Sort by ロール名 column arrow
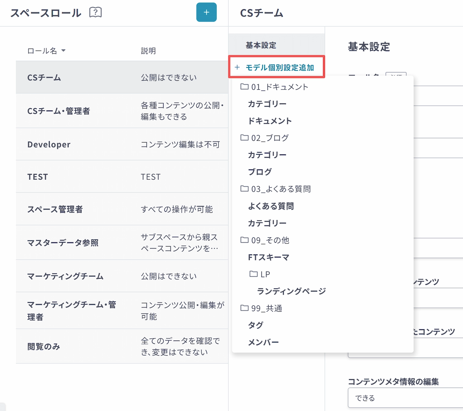The height and width of the screenshot is (411, 463). (63, 51)
